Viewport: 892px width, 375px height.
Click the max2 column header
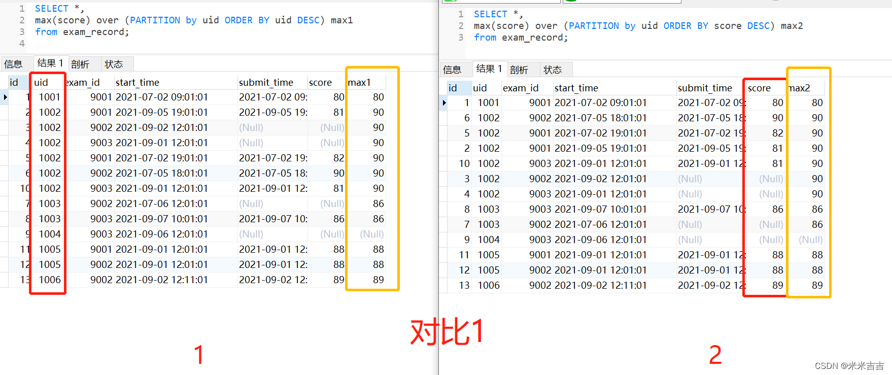pos(805,88)
